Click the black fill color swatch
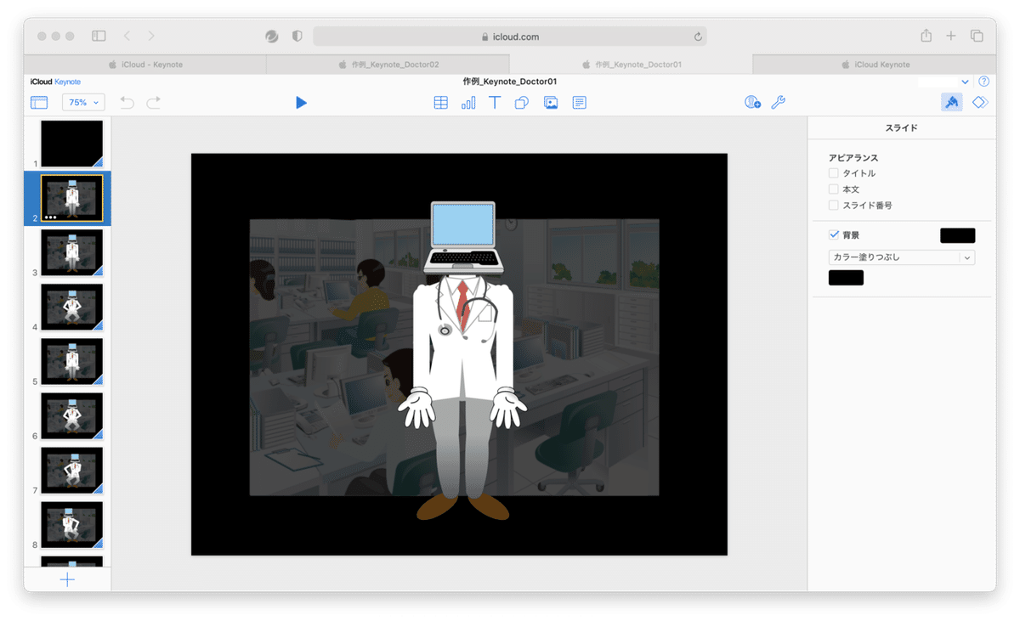The height and width of the screenshot is (621, 1020). tap(846, 278)
